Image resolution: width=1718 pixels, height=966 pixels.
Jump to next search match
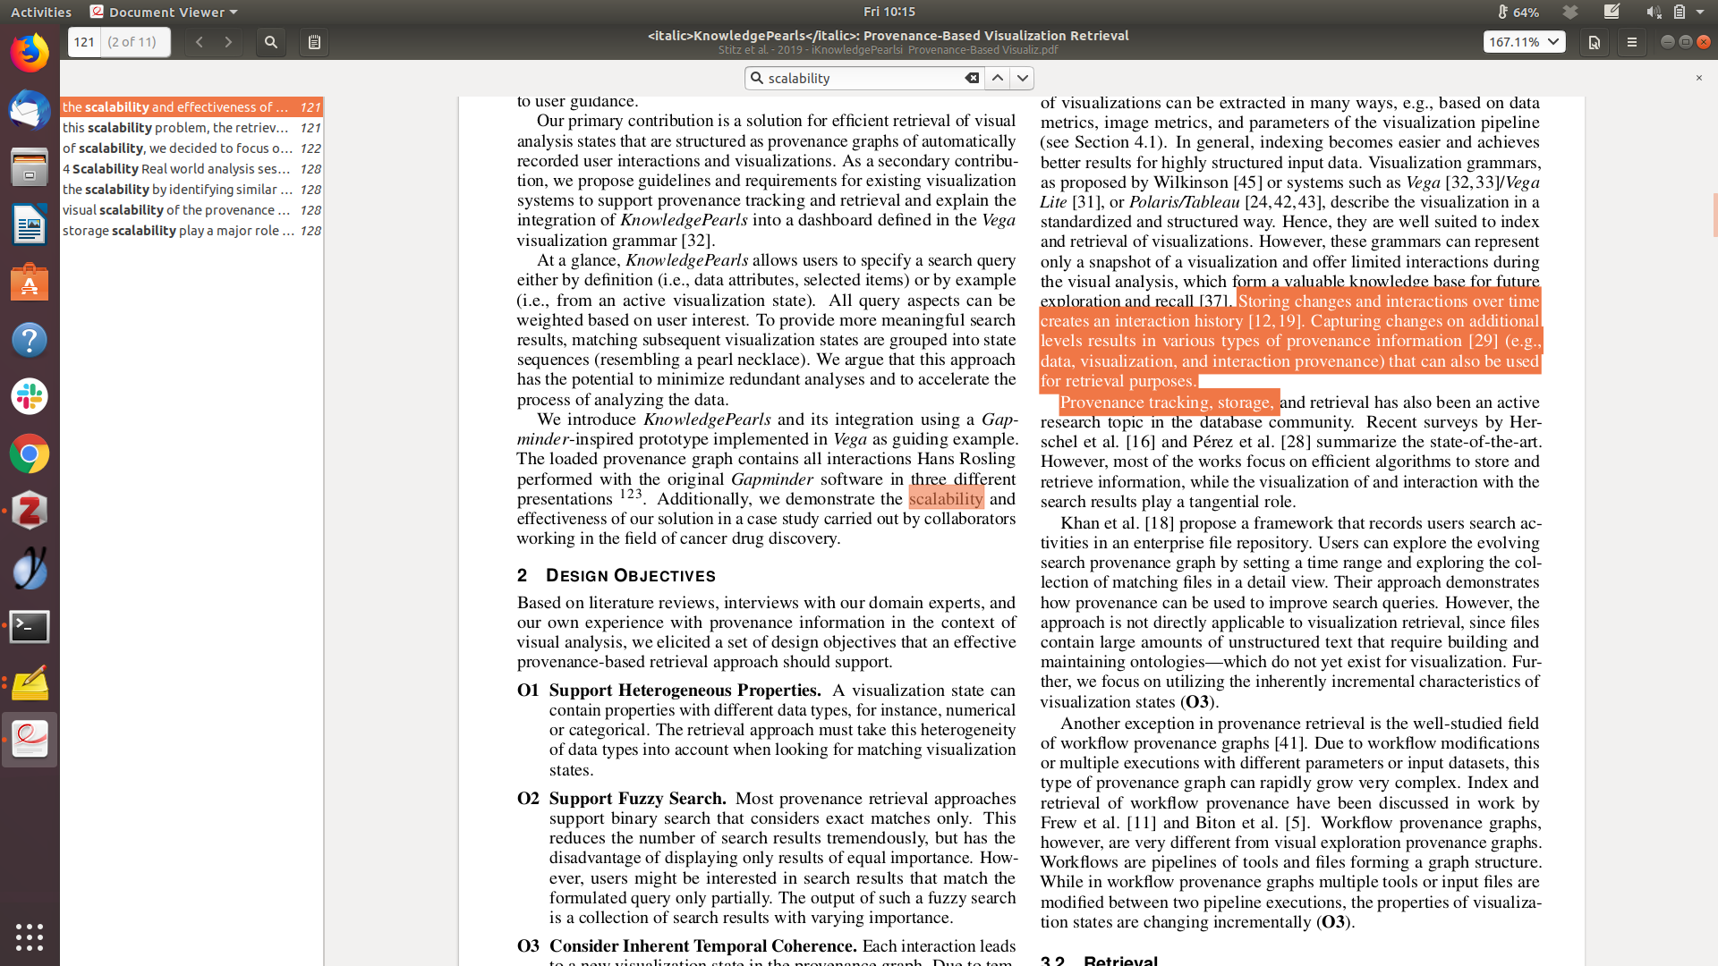click(x=1022, y=79)
